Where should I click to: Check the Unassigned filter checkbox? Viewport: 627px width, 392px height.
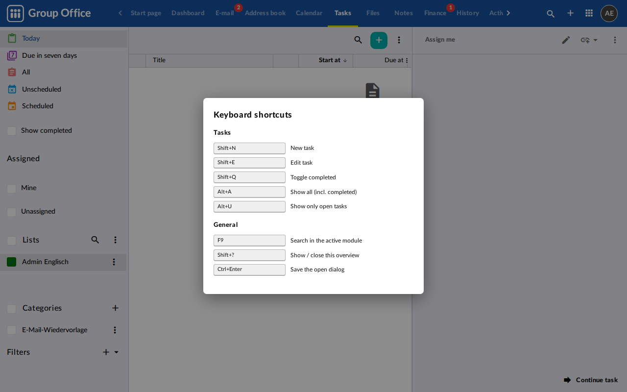click(12, 212)
